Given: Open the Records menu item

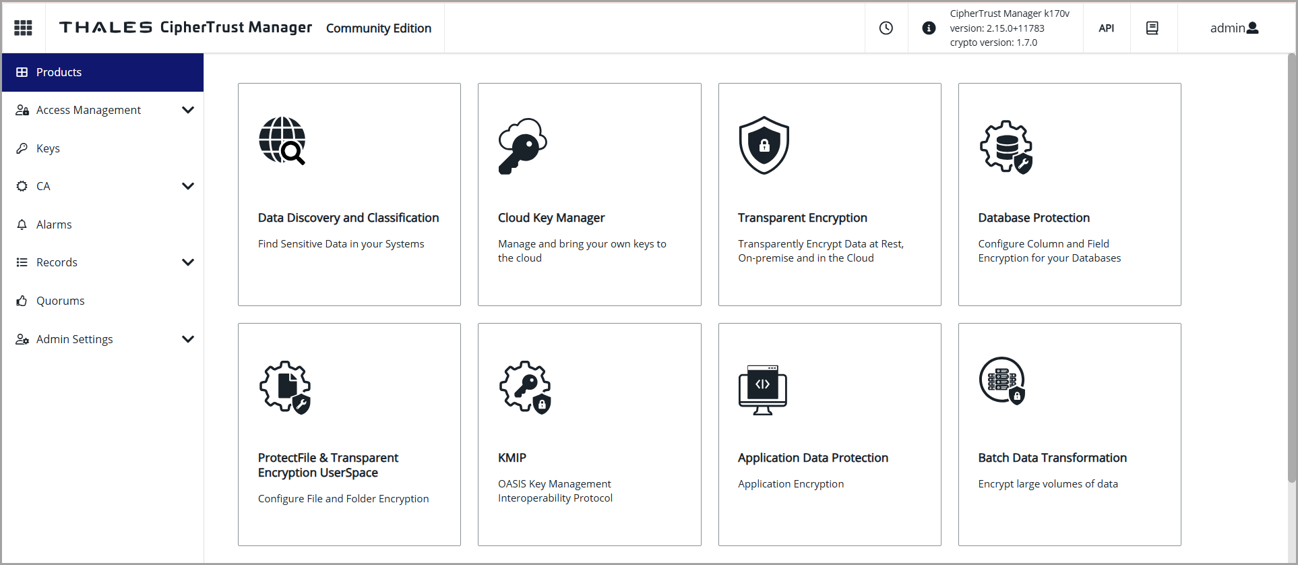Looking at the screenshot, I should [102, 262].
